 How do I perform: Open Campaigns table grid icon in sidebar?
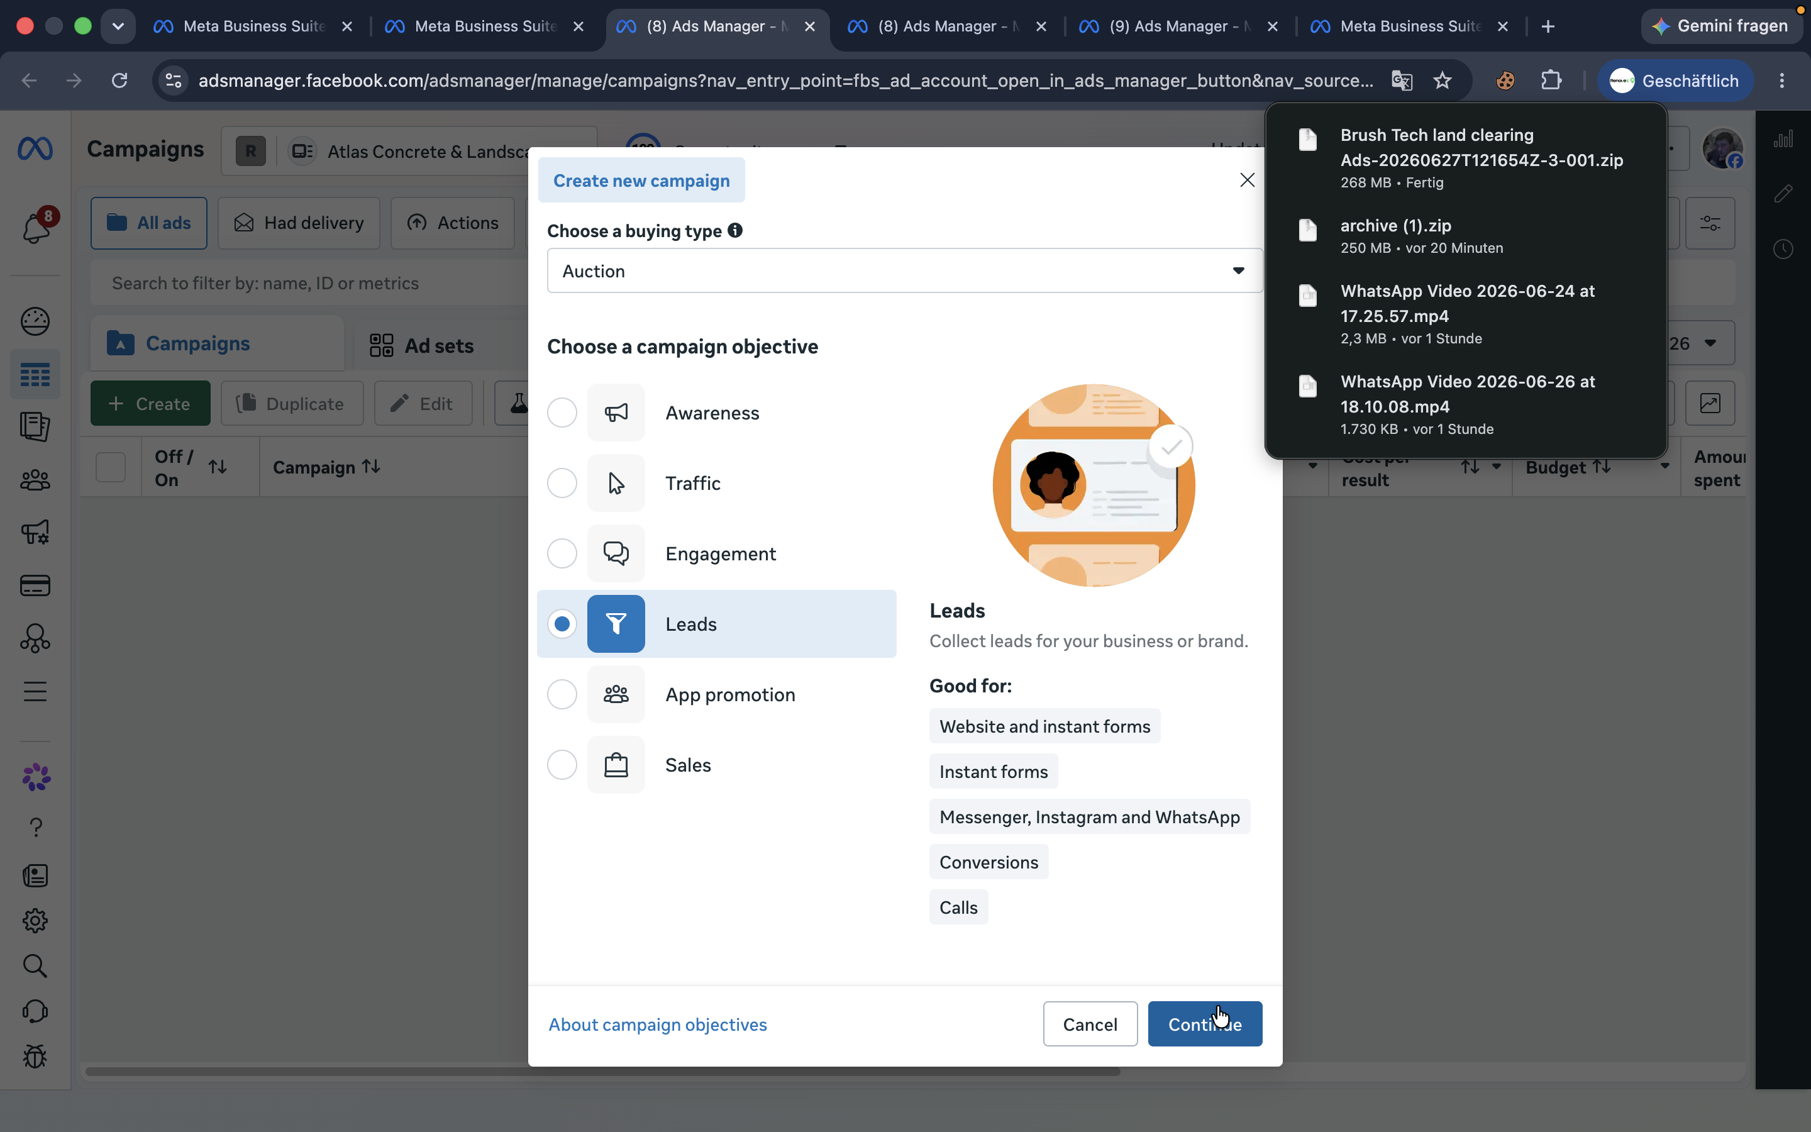click(x=35, y=374)
